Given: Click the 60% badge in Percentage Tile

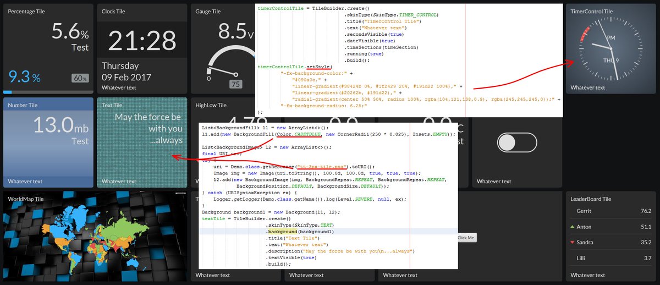Looking at the screenshot, I should [x=80, y=79].
